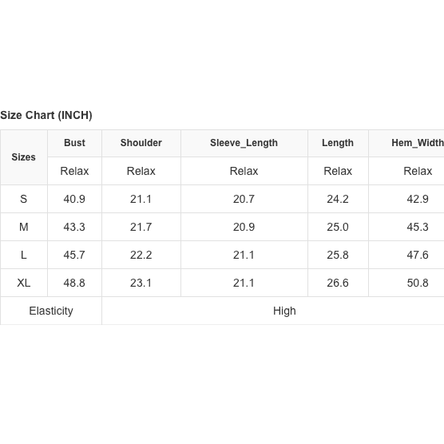
Task: Select the Sizes header cell
Action: tap(24, 157)
